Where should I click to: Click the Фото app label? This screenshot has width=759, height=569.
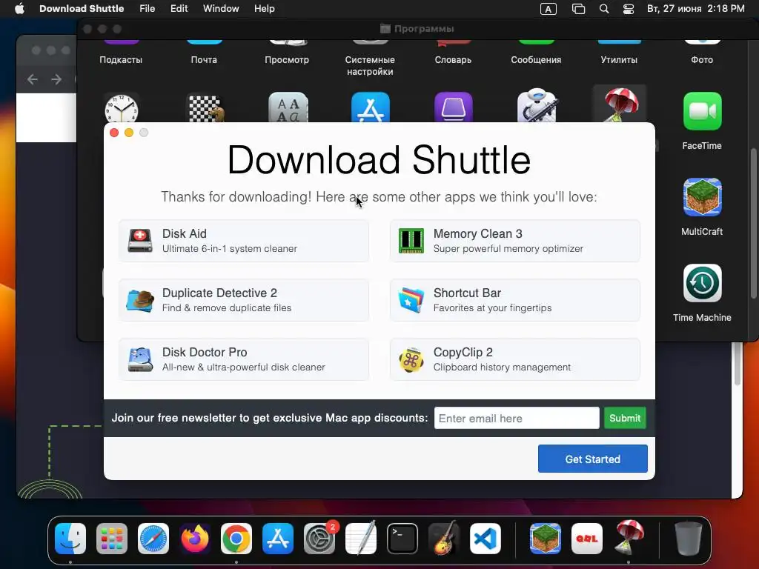tap(702, 60)
